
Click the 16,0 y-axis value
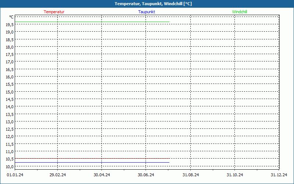click(10, 77)
